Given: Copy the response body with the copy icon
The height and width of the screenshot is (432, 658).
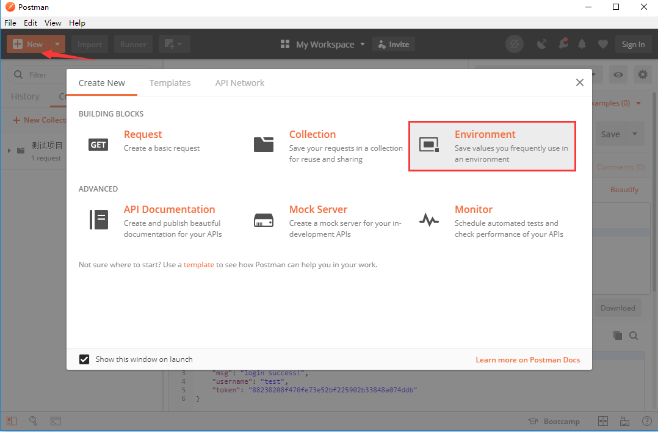Looking at the screenshot, I should [x=617, y=335].
